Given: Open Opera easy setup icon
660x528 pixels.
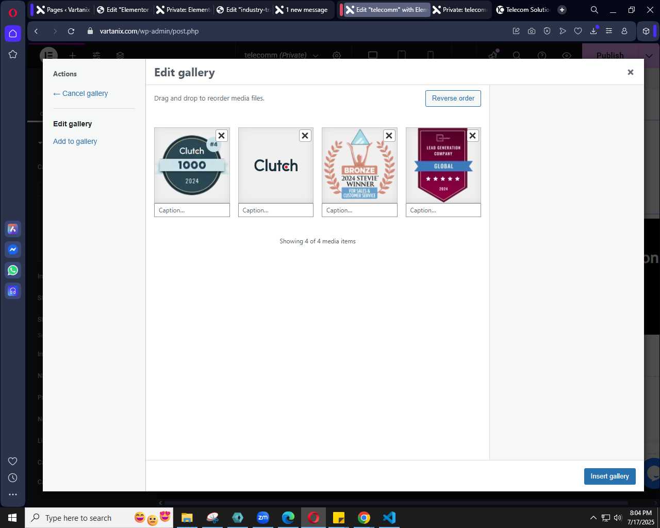Looking at the screenshot, I should tap(609, 31).
